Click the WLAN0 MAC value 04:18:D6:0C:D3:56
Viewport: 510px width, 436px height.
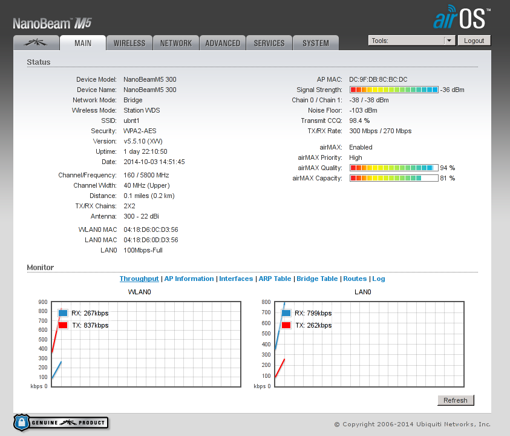coord(151,230)
